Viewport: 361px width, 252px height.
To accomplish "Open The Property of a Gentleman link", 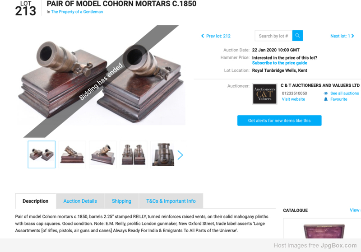I will [x=77, y=12].
